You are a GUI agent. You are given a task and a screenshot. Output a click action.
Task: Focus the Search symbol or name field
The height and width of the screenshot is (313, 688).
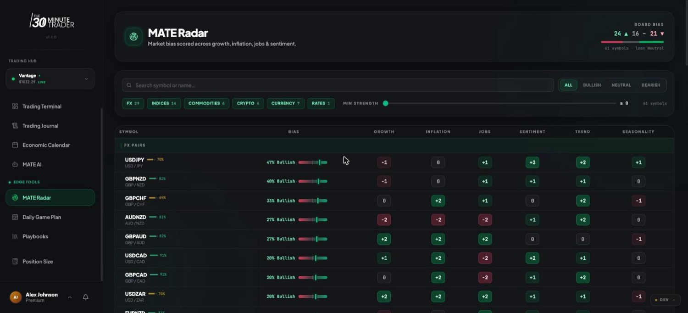click(338, 85)
